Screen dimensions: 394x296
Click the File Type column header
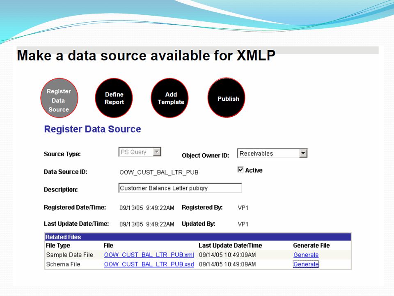[58, 246]
